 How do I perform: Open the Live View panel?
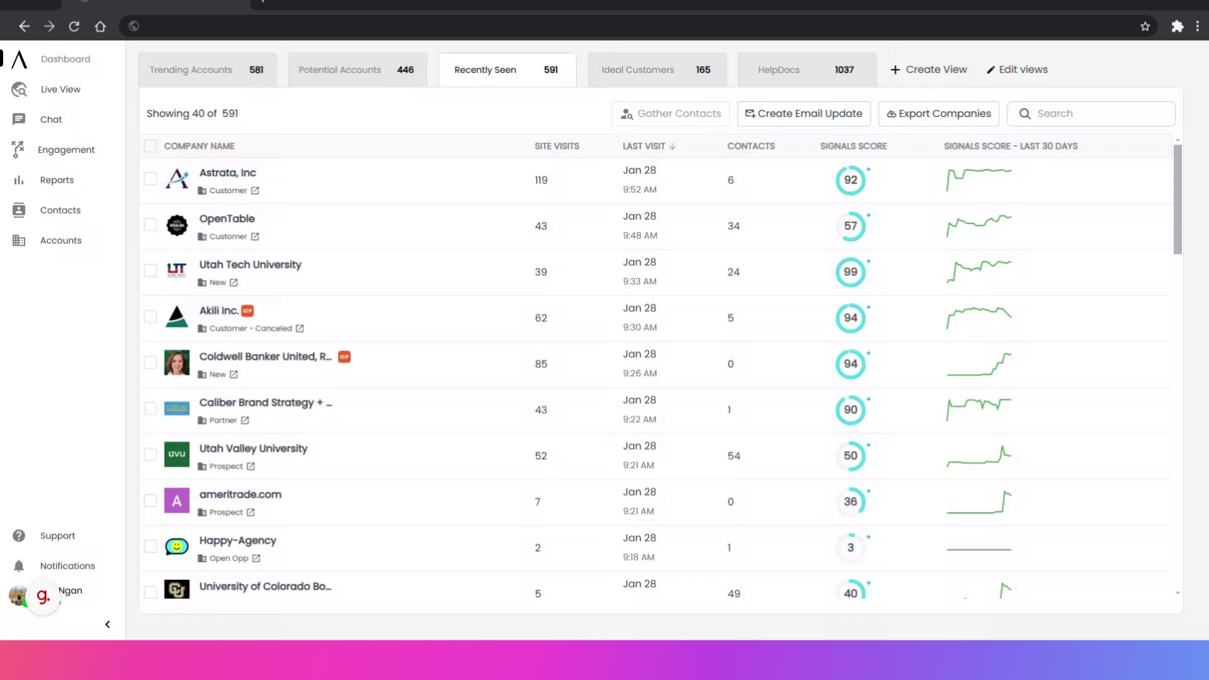(60, 89)
